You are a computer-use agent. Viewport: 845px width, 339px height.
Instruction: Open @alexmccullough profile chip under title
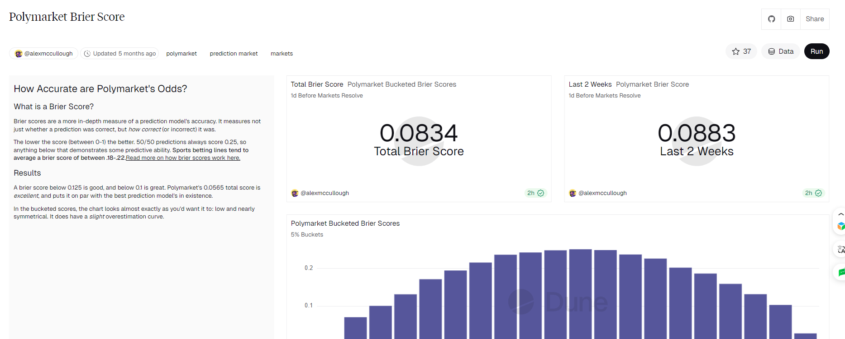[44, 54]
